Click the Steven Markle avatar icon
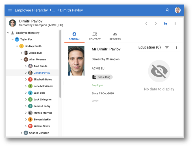 click(30, 119)
